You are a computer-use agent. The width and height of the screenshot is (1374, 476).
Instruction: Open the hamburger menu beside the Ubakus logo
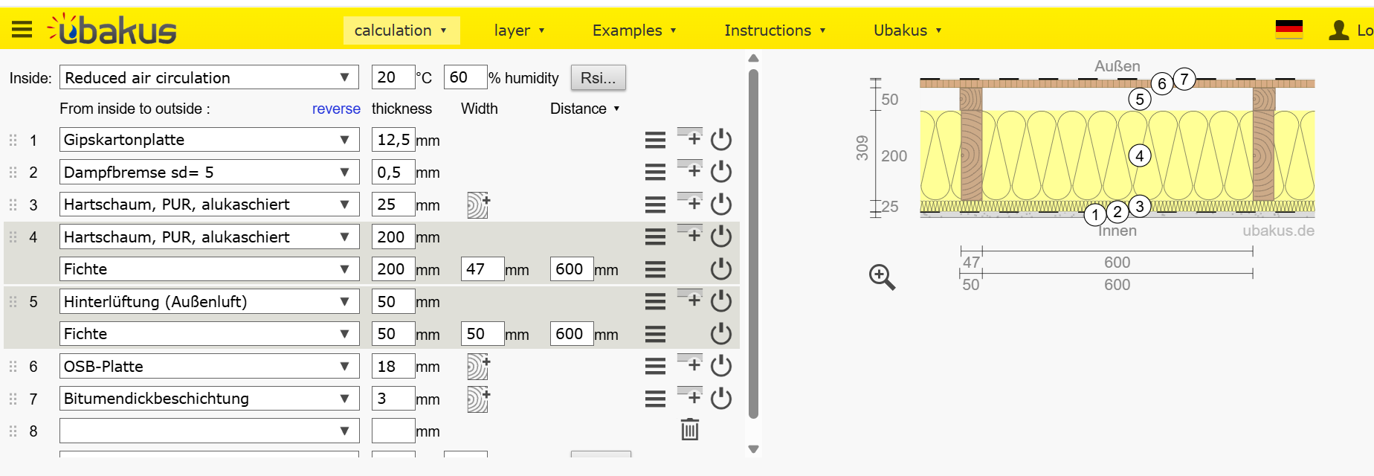[x=22, y=30]
